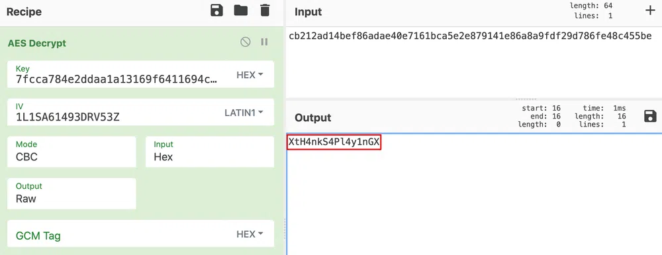Save output to file icon
Viewport: 662px width, 255px height.
[651, 117]
